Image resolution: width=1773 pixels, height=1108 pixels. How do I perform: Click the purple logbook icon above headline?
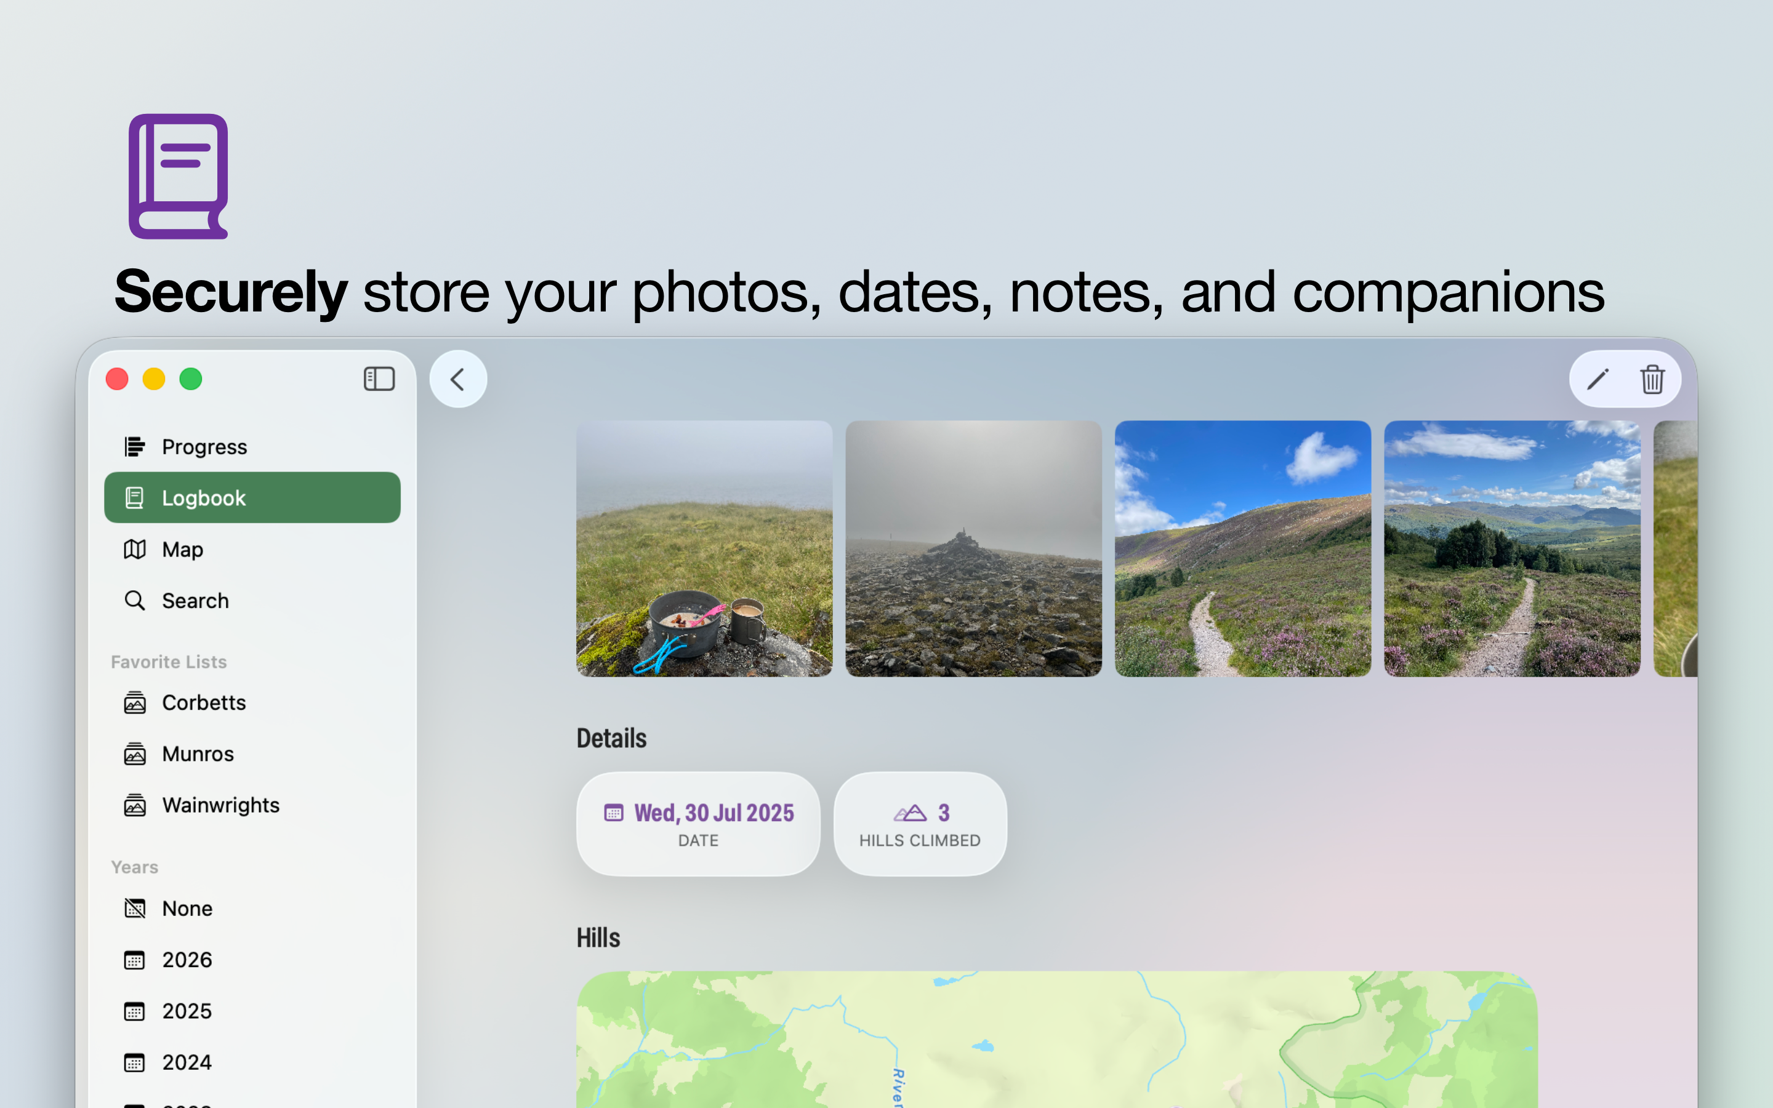[179, 176]
